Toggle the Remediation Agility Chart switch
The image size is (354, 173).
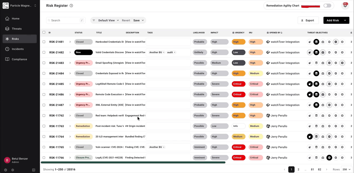pos(327,6)
